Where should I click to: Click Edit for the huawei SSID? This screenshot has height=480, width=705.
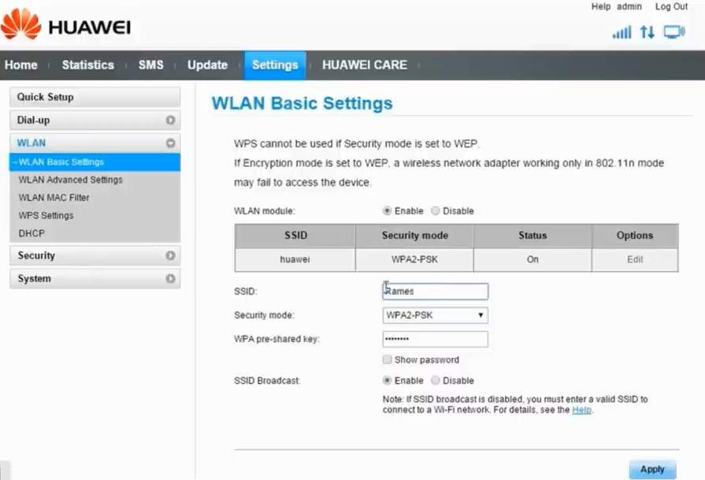635,259
